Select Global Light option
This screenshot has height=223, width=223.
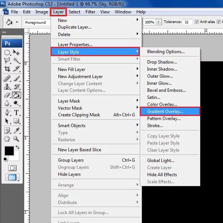(170, 161)
